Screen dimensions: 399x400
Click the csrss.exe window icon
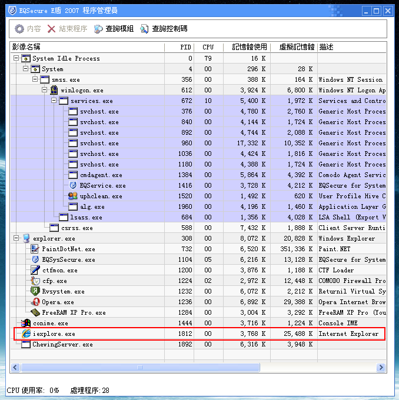click(x=54, y=228)
